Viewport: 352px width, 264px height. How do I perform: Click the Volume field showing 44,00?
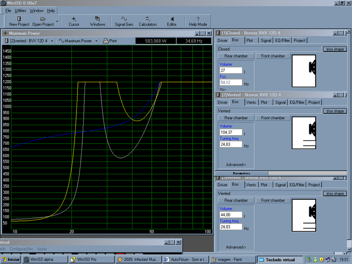click(231, 215)
